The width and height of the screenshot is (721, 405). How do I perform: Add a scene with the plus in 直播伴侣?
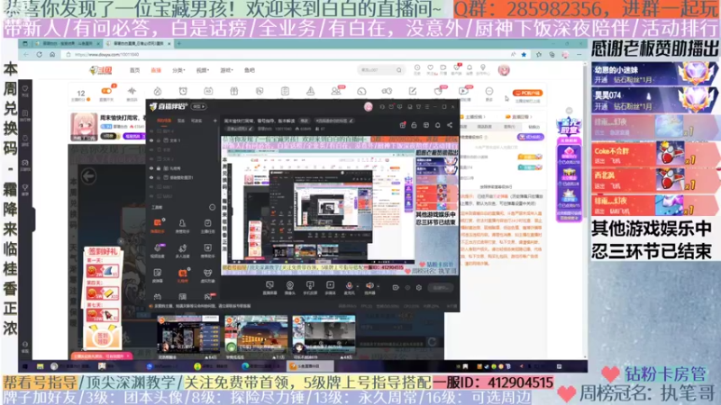coord(214,121)
